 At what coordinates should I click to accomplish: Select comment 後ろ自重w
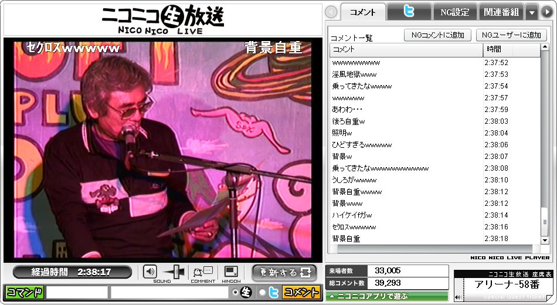tap(435, 121)
